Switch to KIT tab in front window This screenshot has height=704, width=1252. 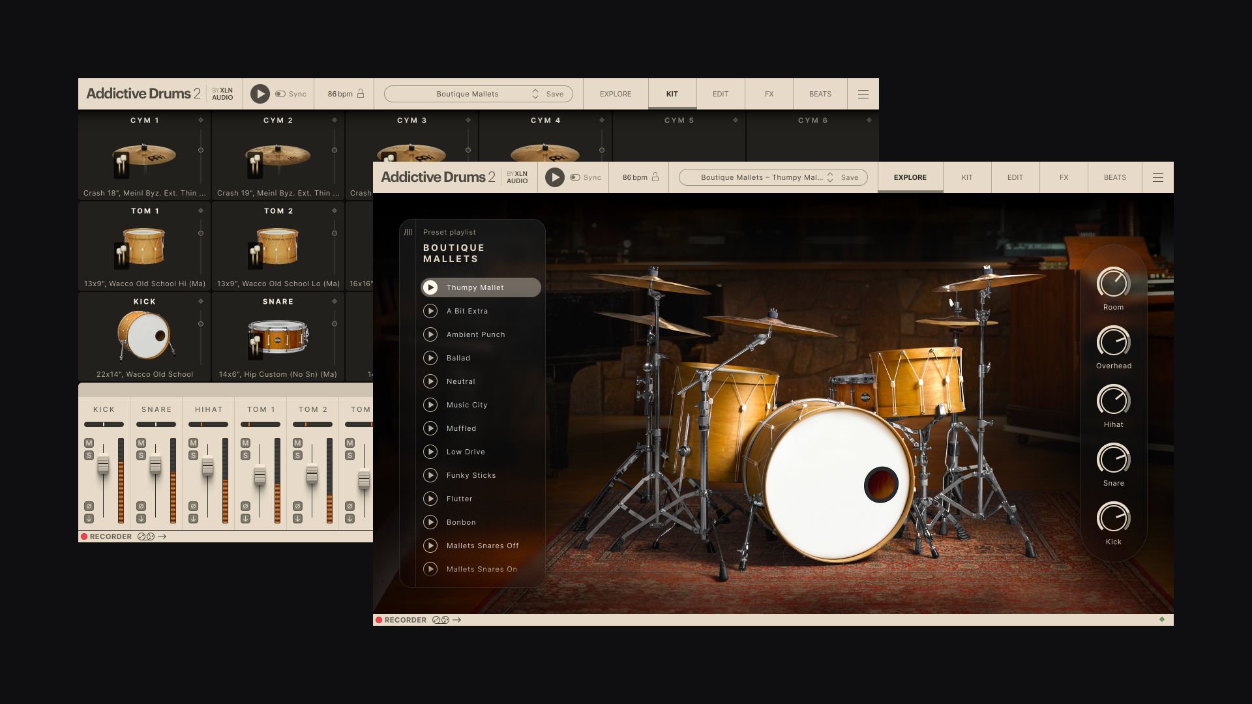(x=967, y=177)
